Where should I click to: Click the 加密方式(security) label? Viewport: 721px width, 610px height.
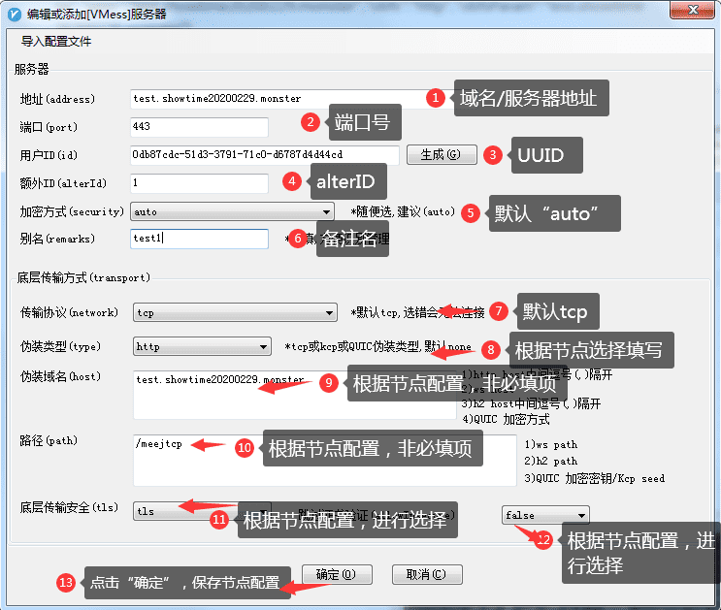point(72,211)
